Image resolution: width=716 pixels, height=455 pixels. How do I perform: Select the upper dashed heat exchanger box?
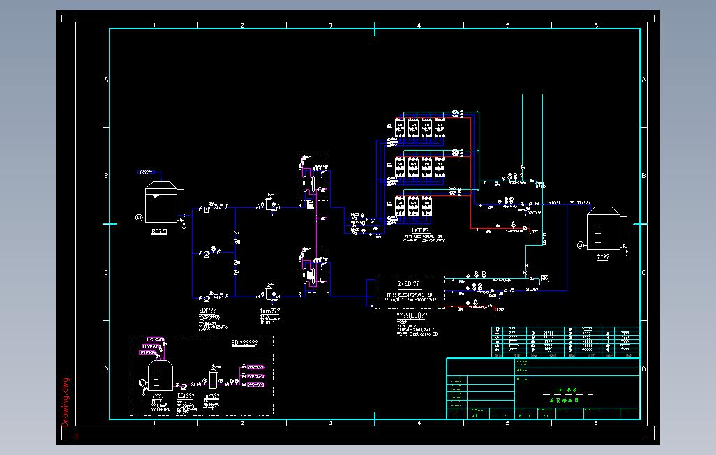pos(314,178)
